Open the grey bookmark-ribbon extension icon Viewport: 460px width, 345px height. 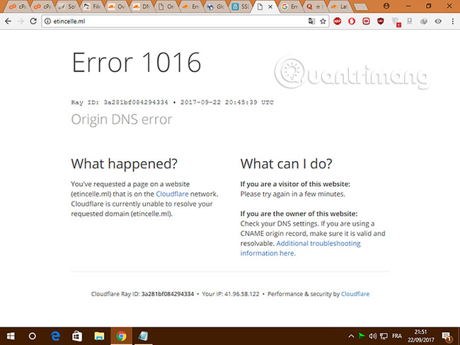click(410, 21)
